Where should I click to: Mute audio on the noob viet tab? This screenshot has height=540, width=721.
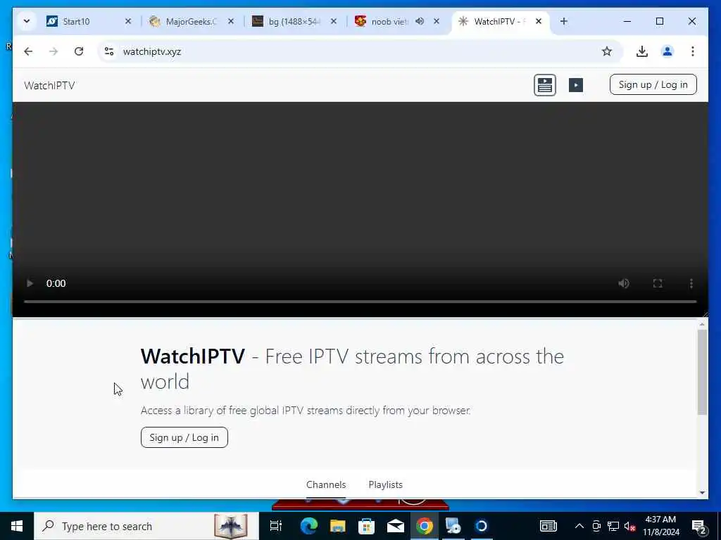coord(420,21)
